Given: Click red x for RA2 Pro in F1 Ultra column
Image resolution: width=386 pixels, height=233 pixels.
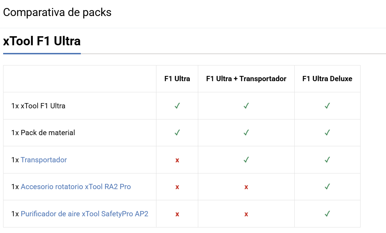Looking at the screenshot, I should click(x=177, y=187).
